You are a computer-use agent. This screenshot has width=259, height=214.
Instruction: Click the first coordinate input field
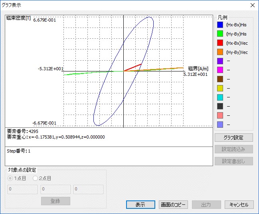point(23,189)
